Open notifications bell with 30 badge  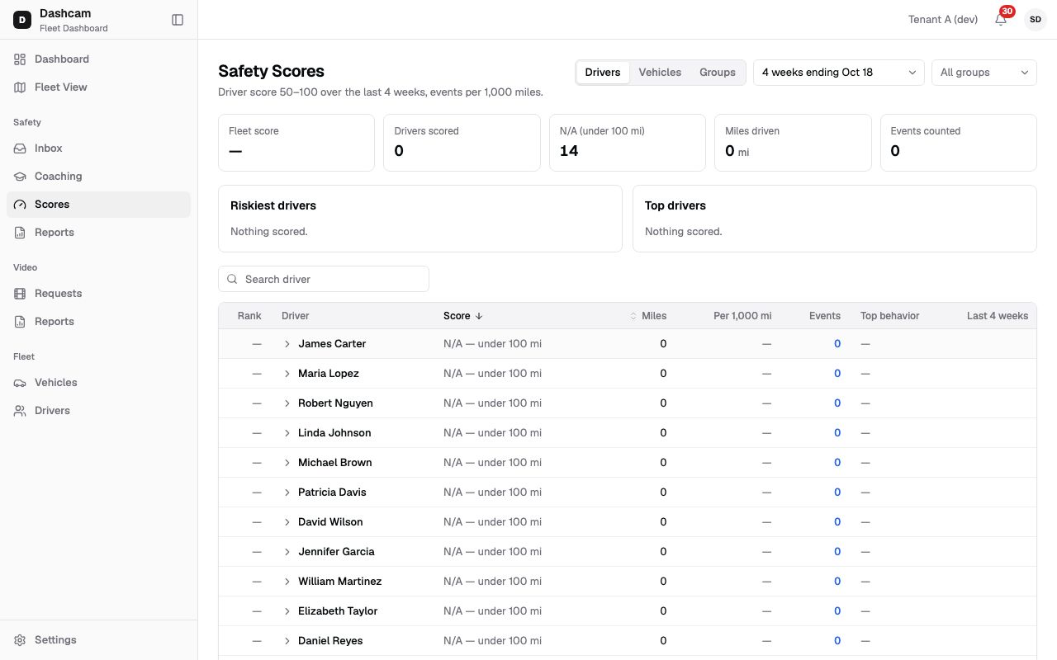[1001, 19]
